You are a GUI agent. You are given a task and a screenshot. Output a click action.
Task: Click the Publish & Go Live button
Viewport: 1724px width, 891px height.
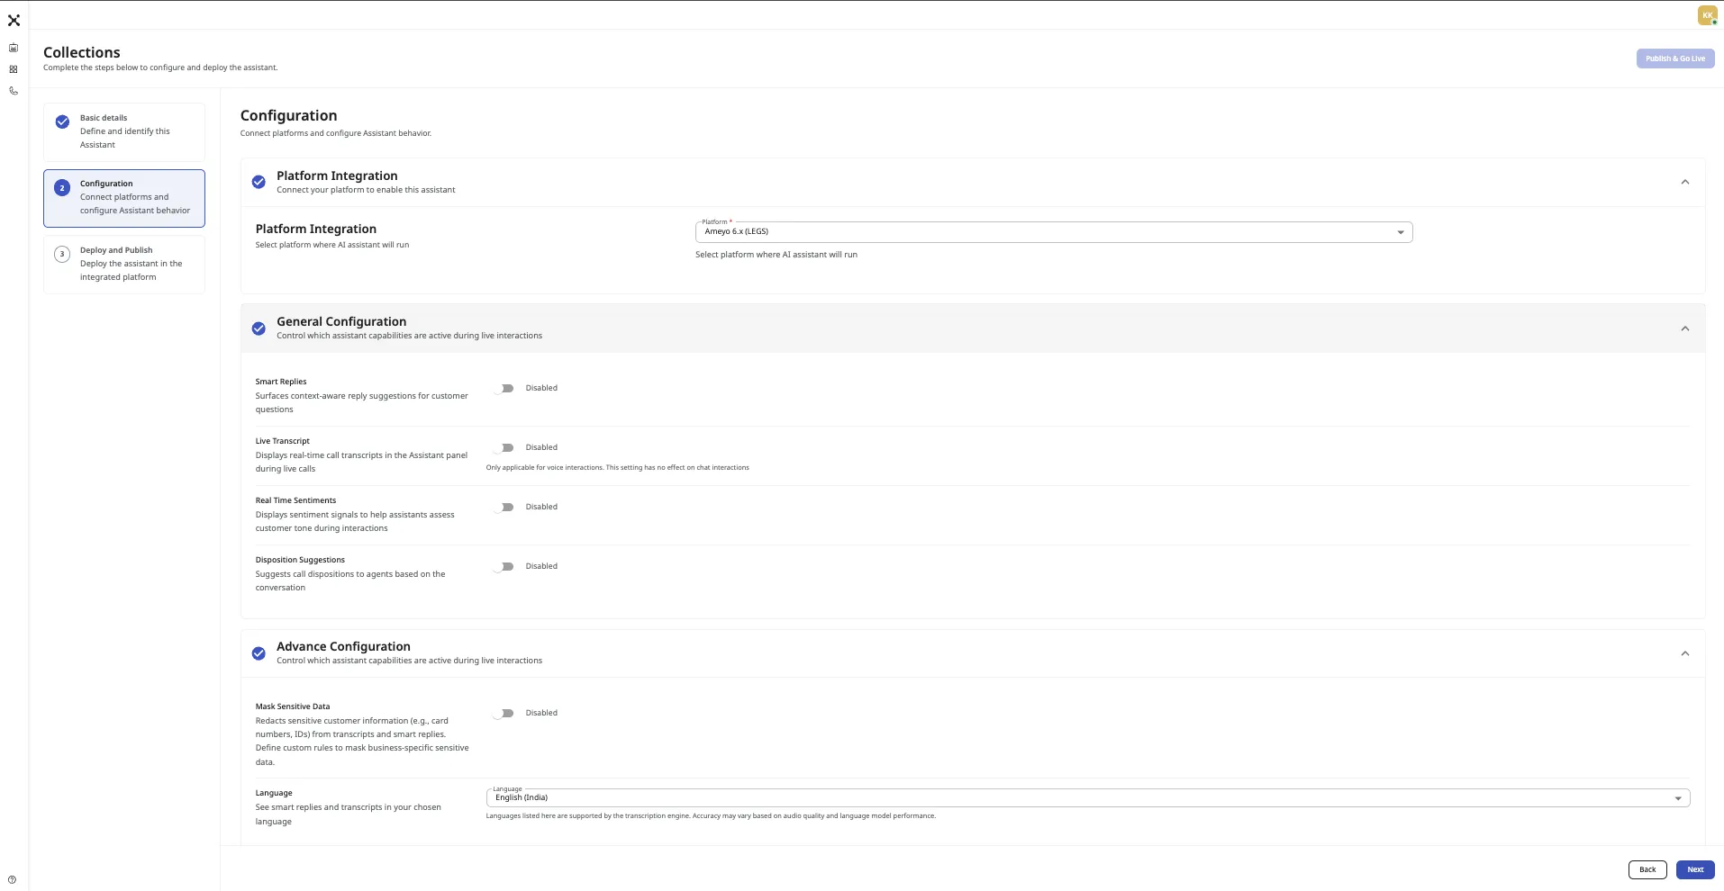[x=1675, y=58]
